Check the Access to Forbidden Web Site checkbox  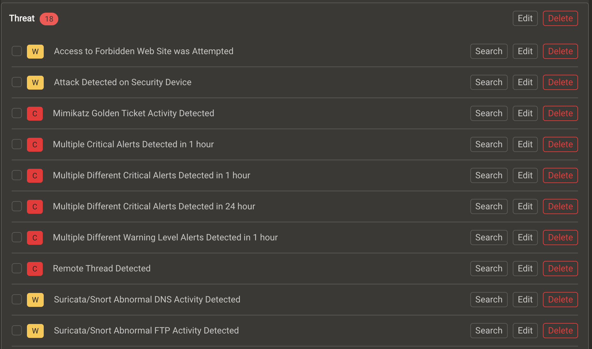tap(17, 51)
